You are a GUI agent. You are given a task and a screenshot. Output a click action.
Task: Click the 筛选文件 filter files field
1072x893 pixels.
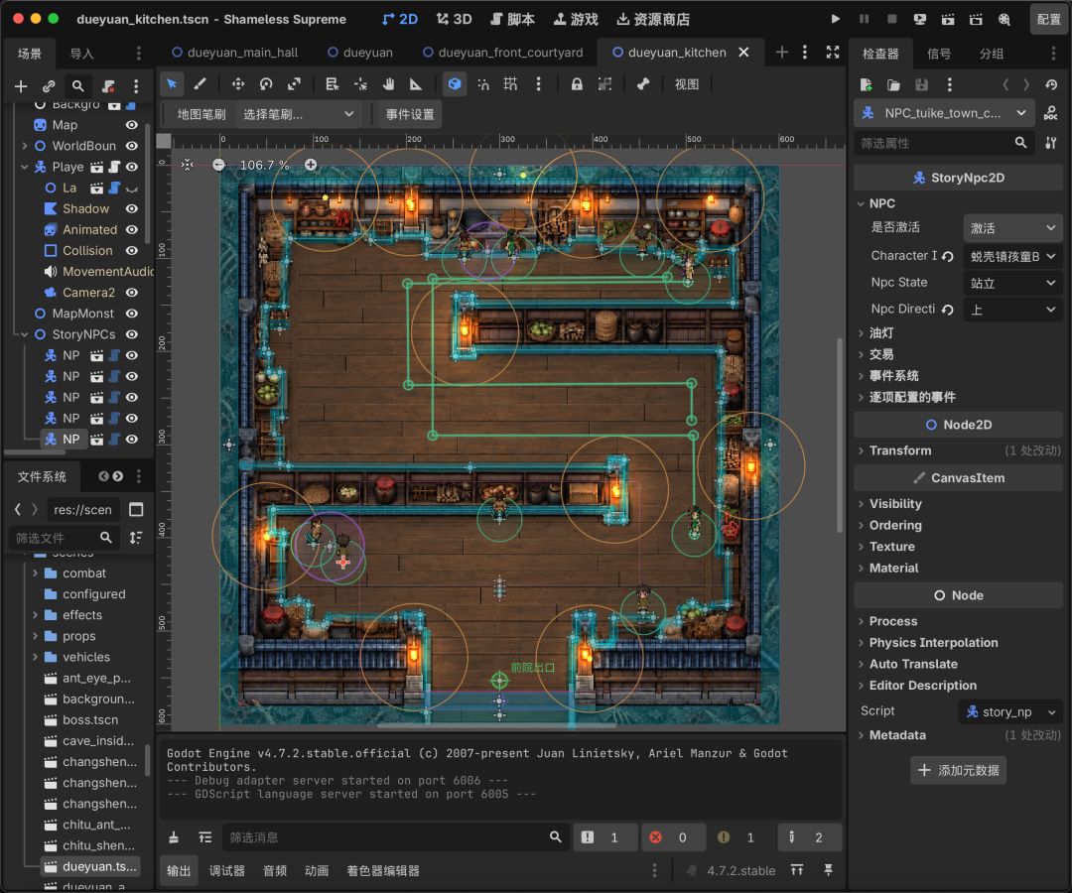(x=63, y=538)
